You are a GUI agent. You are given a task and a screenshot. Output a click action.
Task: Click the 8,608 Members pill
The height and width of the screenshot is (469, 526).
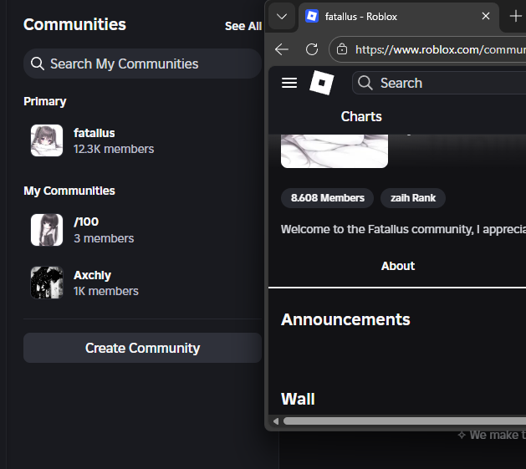328,198
